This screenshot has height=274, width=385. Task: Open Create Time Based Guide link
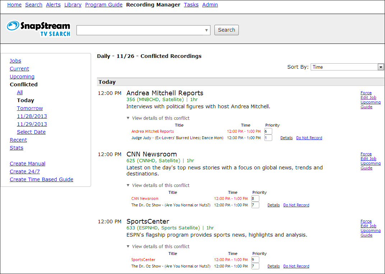[x=41, y=179]
